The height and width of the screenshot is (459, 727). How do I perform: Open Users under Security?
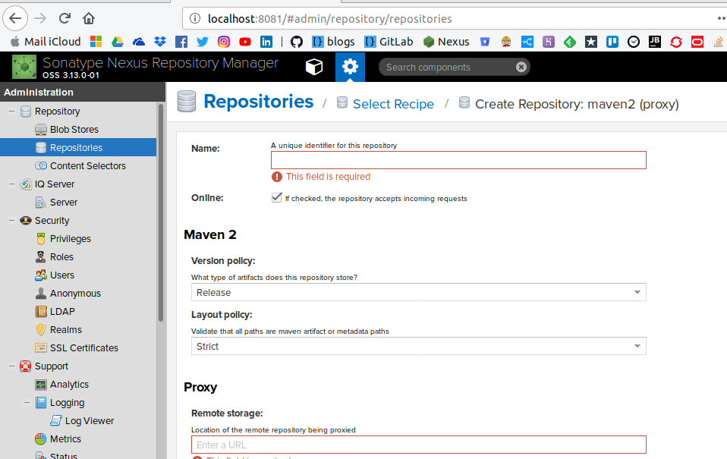click(x=61, y=275)
